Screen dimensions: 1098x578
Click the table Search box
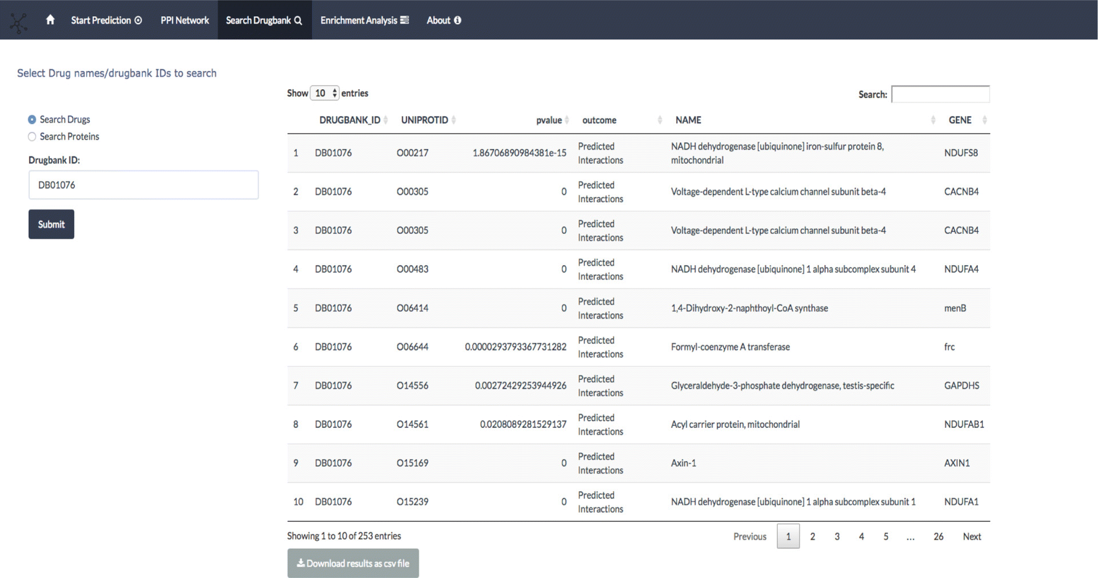pos(940,94)
